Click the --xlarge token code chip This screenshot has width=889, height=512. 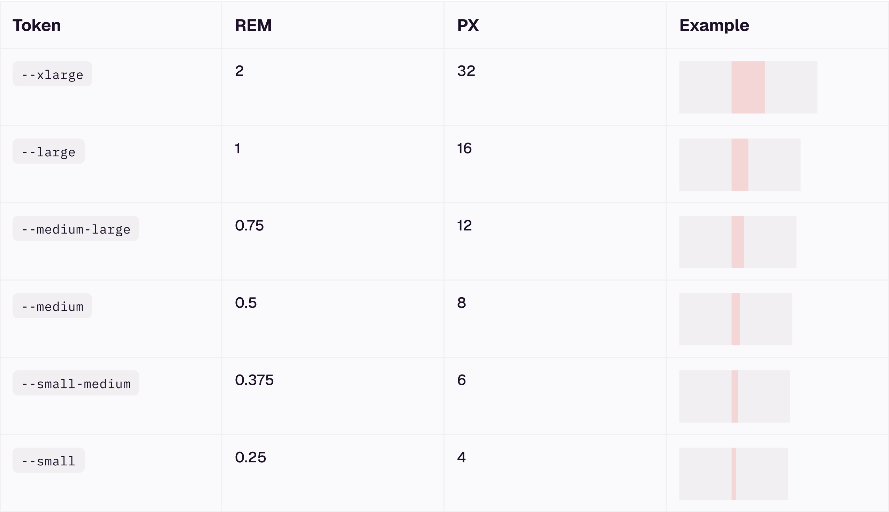pos(52,74)
